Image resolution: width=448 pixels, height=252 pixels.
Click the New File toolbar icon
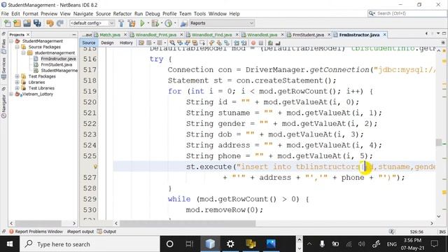click(x=8, y=23)
